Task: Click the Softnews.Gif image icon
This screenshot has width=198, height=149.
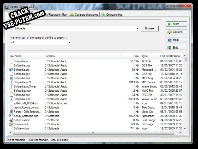Action: click(x=11, y=124)
